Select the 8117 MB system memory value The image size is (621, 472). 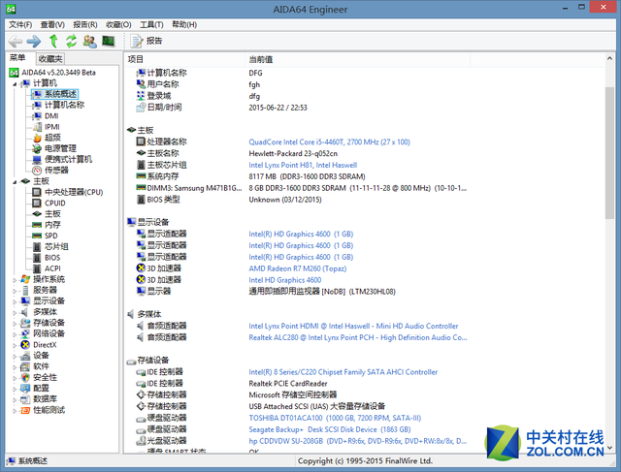307,176
